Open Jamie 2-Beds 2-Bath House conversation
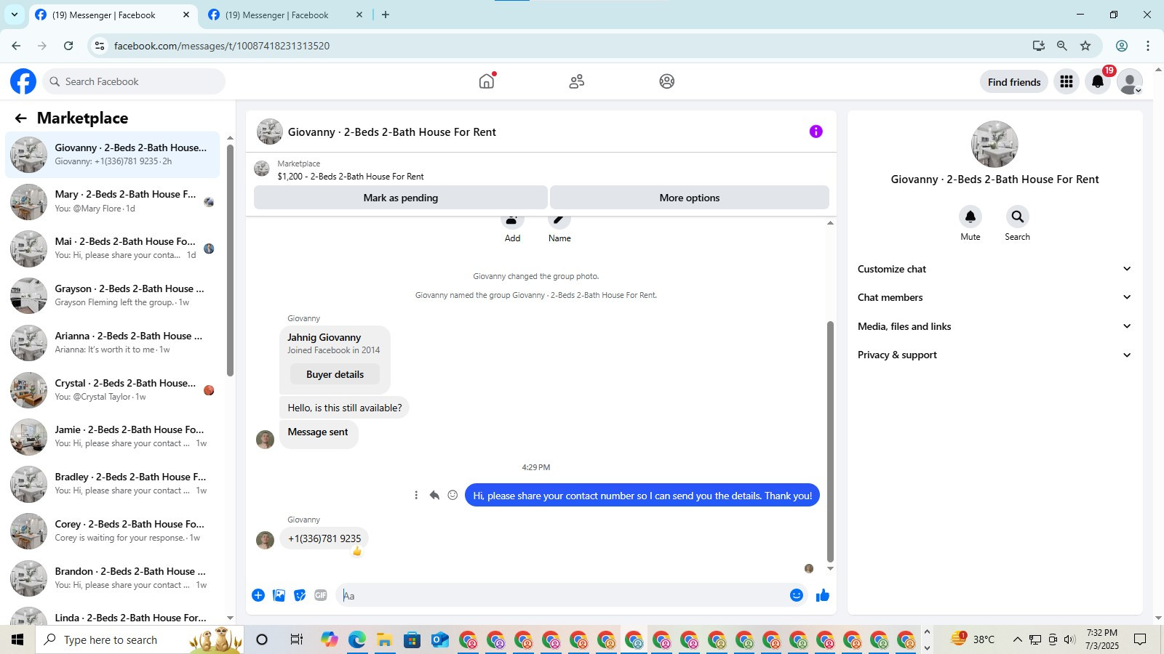Viewport: 1164px width, 654px height. click(x=113, y=437)
